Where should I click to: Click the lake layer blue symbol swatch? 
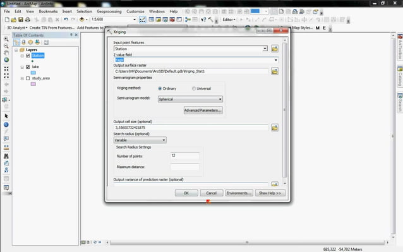tap(33, 73)
